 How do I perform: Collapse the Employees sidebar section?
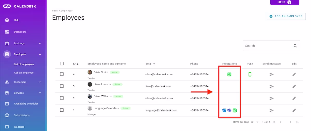tap(40, 54)
